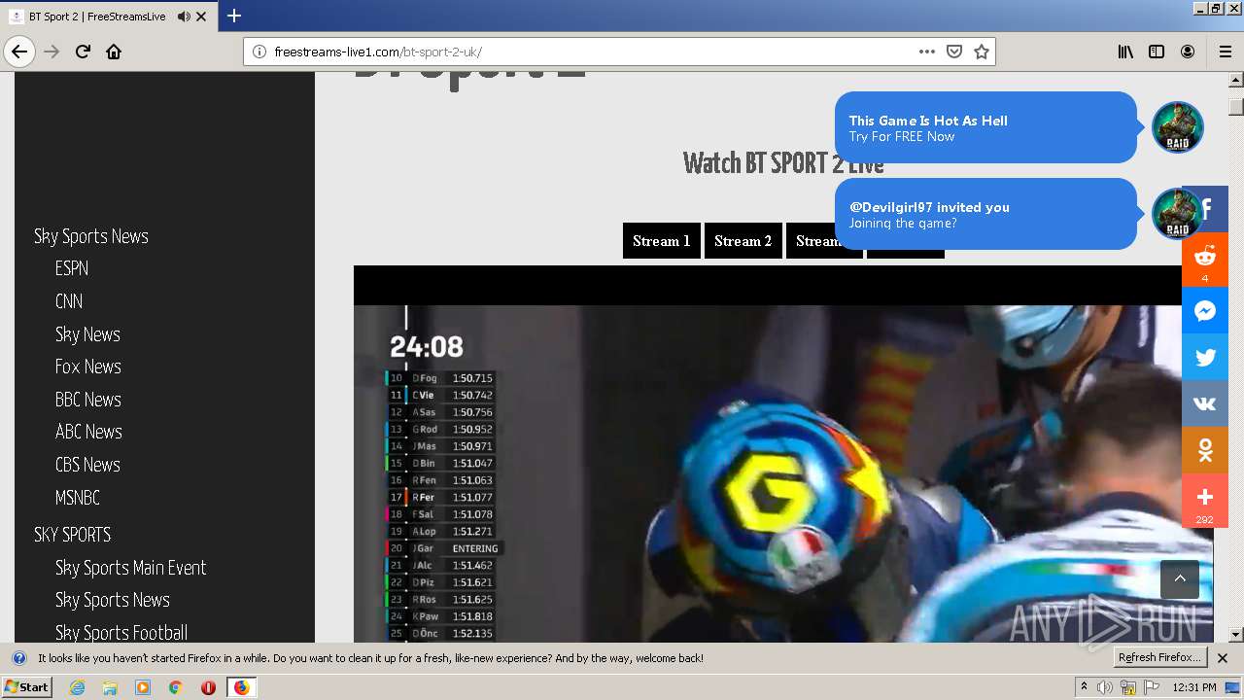Share page on Reddit
Screen dimensions: 1244x700
(1205, 260)
